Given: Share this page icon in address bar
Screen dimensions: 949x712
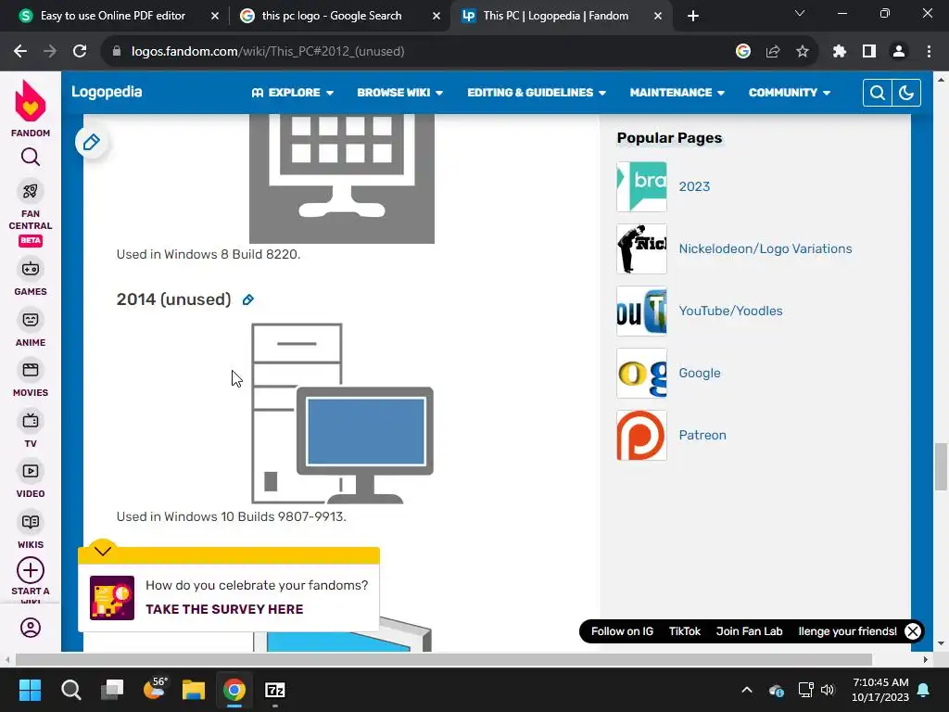Looking at the screenshot, I should click(x=773, y=52).
